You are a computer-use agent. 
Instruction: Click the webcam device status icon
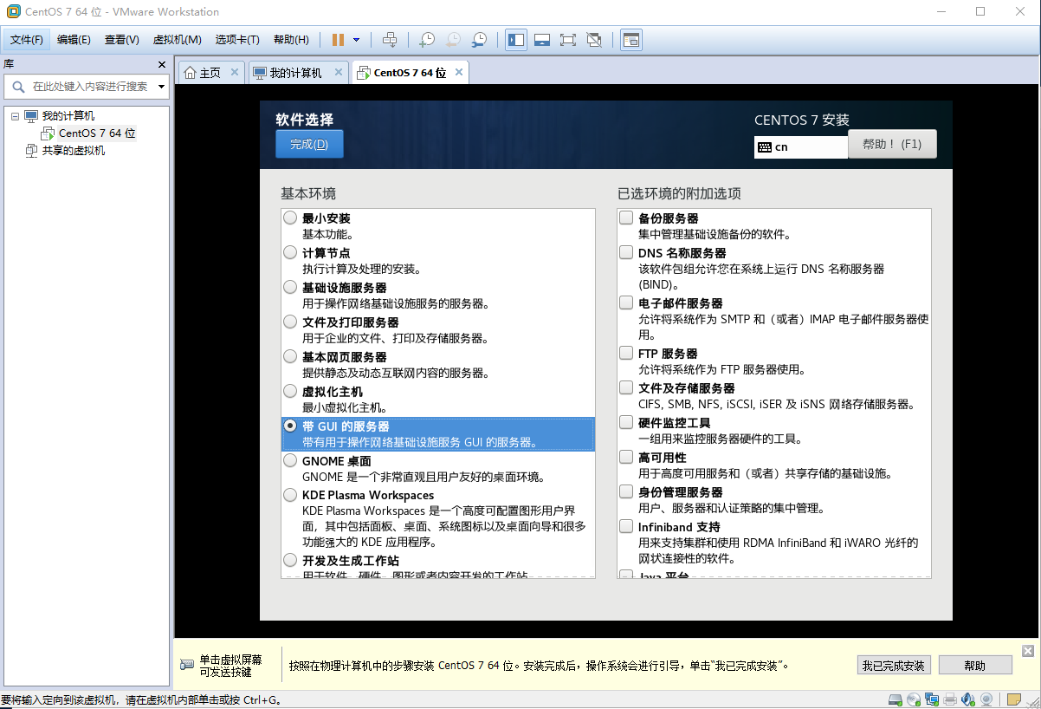coord(986,699)
